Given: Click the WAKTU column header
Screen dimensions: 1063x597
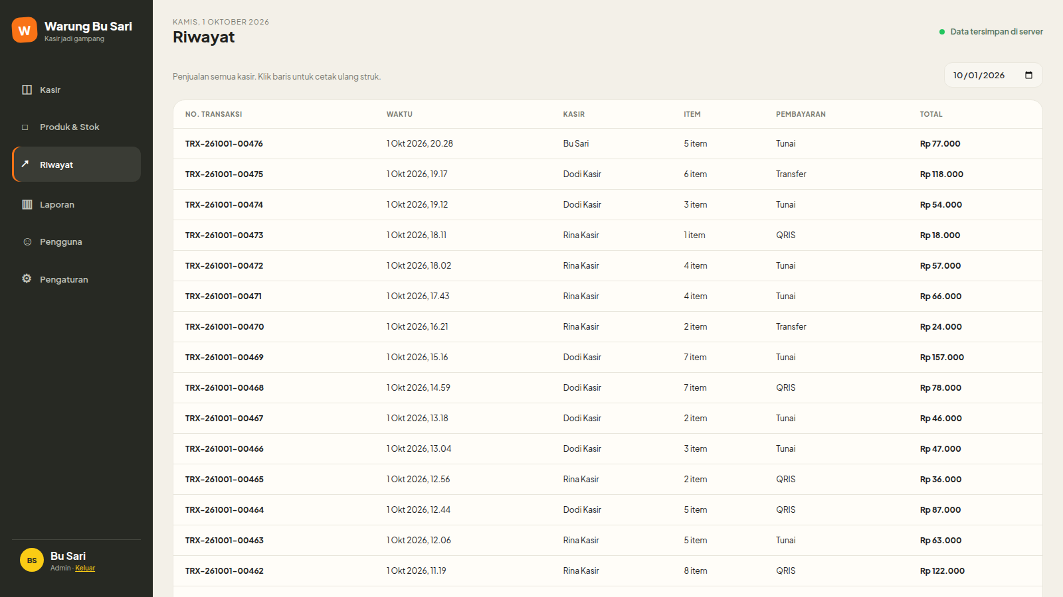Looking at the screenshot, I should tap(399, 114).
